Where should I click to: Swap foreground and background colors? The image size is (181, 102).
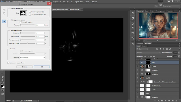[x=4, y=83]
